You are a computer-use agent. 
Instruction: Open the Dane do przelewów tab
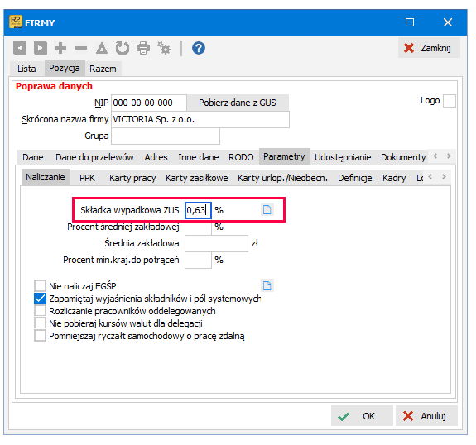click(94, 157)
